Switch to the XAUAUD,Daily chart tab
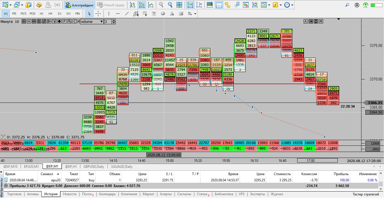 click(122, 166)
